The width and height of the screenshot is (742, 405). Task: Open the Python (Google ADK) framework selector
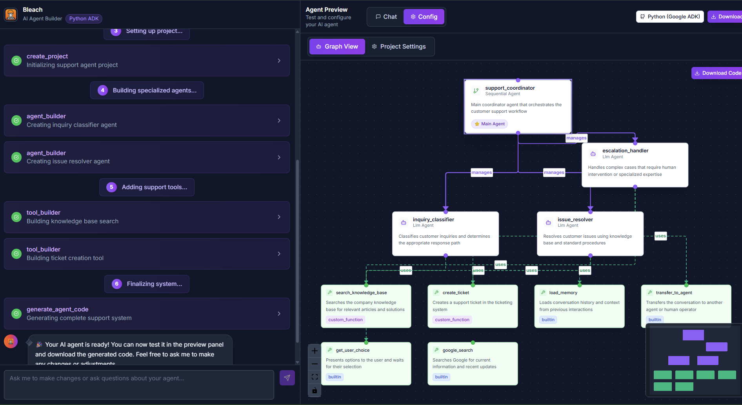pos(670,16)
